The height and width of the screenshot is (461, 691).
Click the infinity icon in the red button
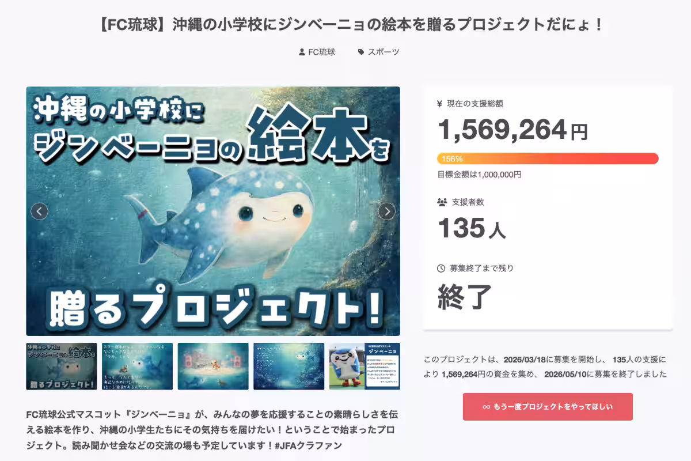487,407
